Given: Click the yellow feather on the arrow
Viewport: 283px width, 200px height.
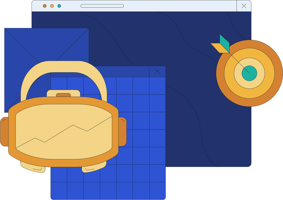Looking at the screenshot, I should [x=219, y=48].
